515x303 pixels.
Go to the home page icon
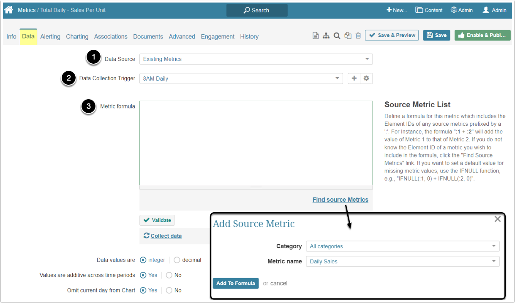click(9, 10)
